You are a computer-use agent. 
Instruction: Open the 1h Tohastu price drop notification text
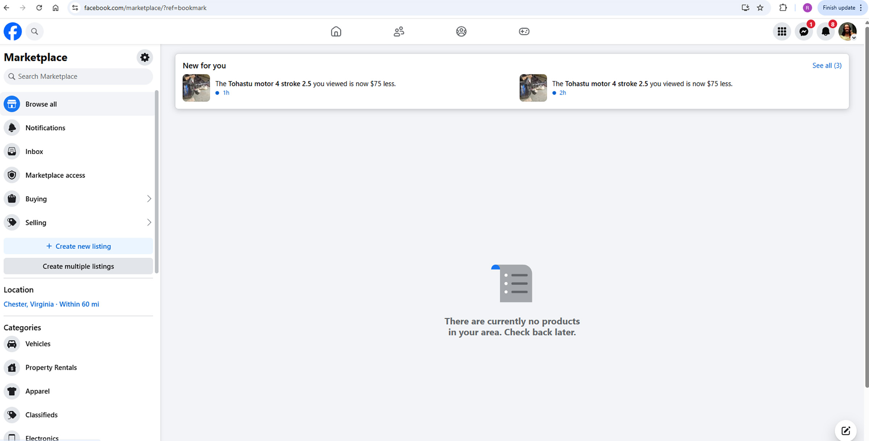(305, 84)
